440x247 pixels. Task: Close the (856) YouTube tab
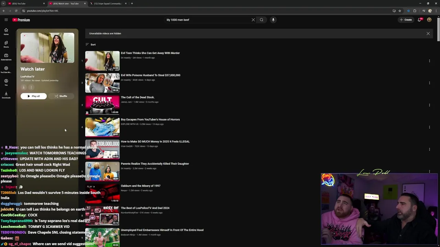pyautogui.click(x=44, y=3)
